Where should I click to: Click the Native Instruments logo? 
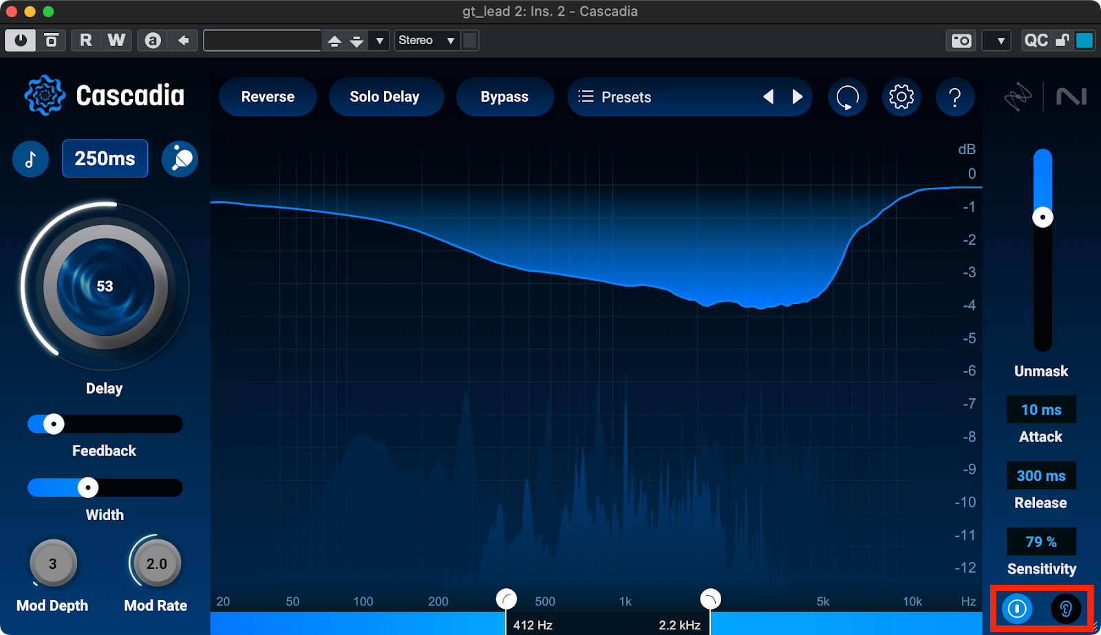[x=1071, y=96]
